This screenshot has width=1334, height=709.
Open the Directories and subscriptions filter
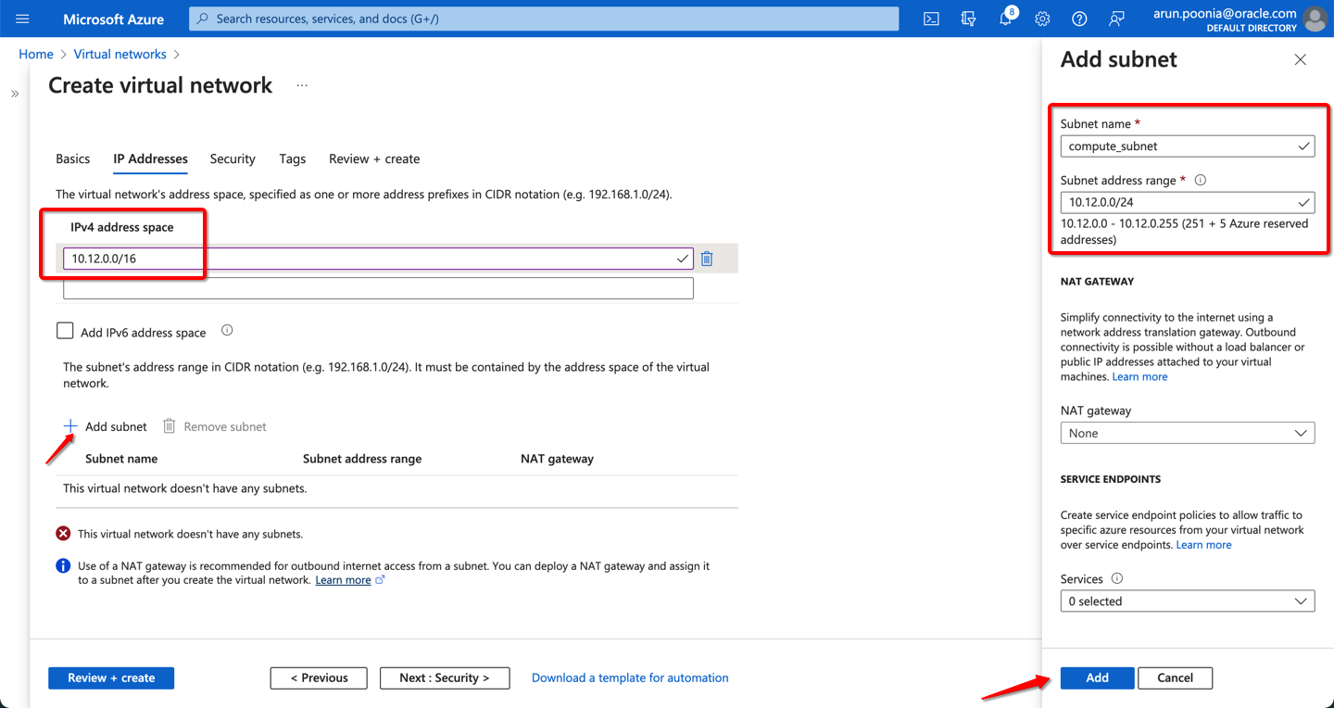(x=968, y=19)
